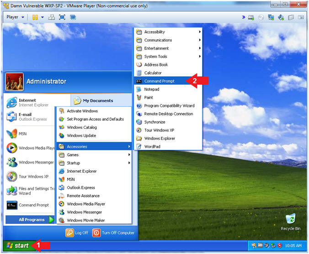This screenshot has width=309, height=254.
Task: Open Windows Media Player in All Programs list
Action: click(x=94, y=204)
